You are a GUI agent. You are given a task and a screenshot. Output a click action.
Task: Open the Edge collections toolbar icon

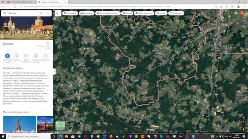point(232,7)
